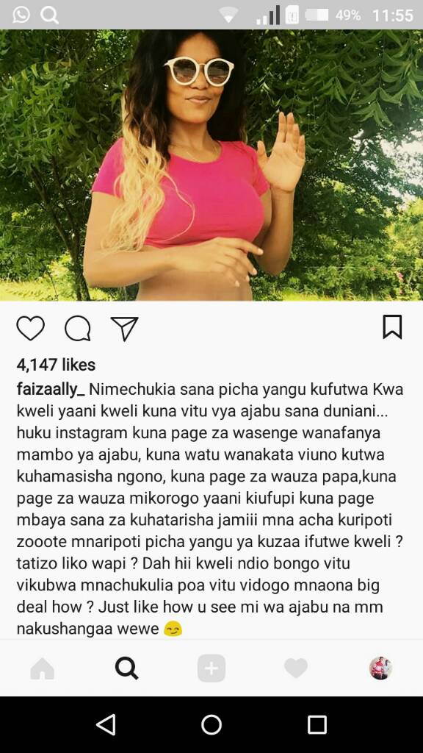
Task: Tap the paper plane share icon
Action: tap(124, 329)
